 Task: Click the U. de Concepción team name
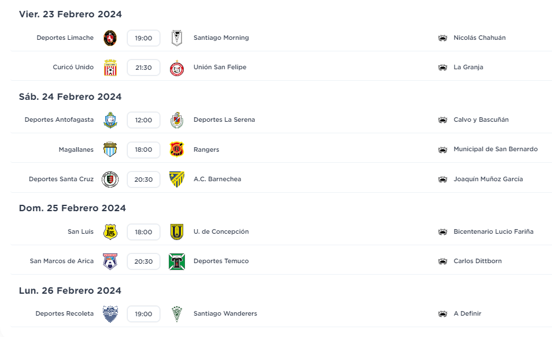[221, 231]
